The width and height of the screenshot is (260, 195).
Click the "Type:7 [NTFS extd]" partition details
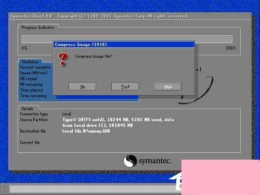(118, 120)
